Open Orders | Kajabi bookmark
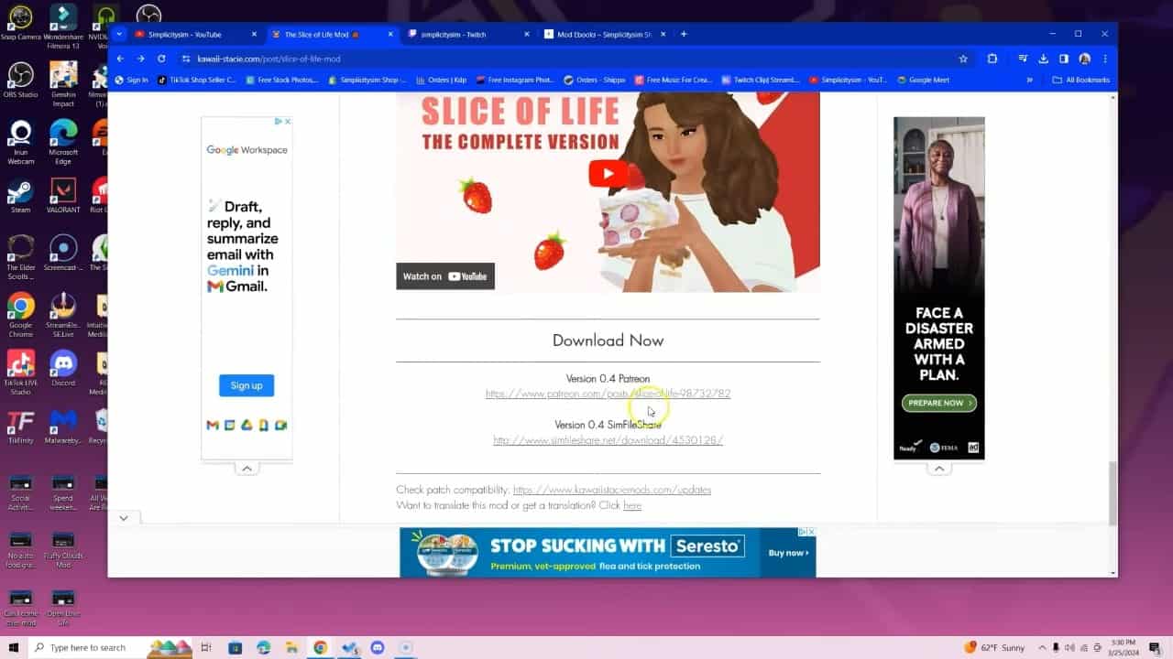 442,80
